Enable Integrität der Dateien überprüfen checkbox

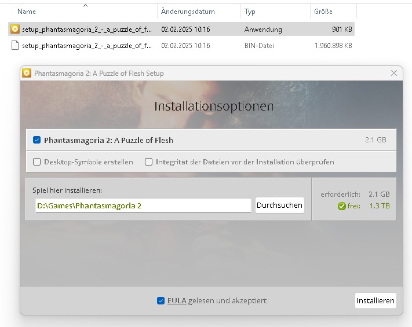pyautogui.click(x=148, y=161)
